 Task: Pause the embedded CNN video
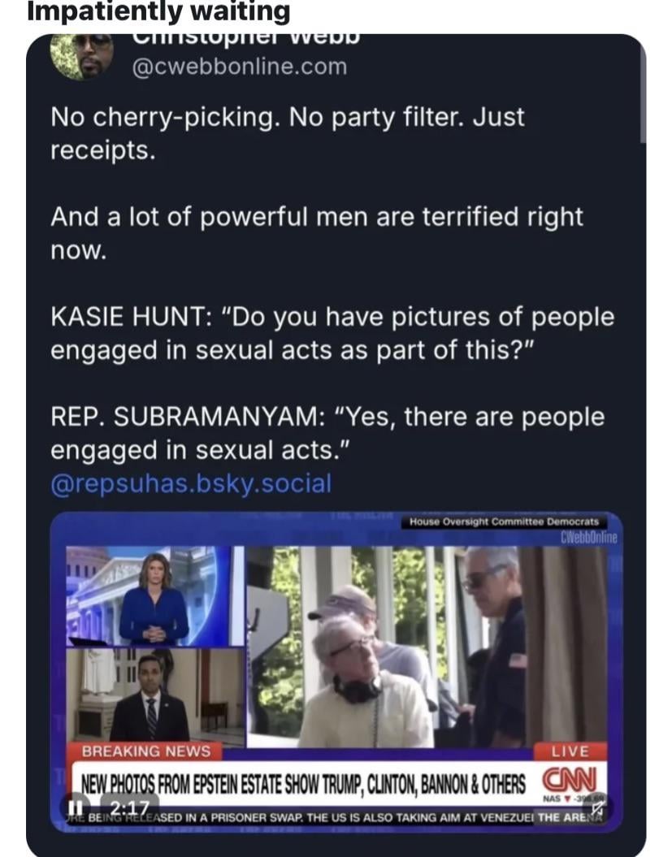coord(72,807)
